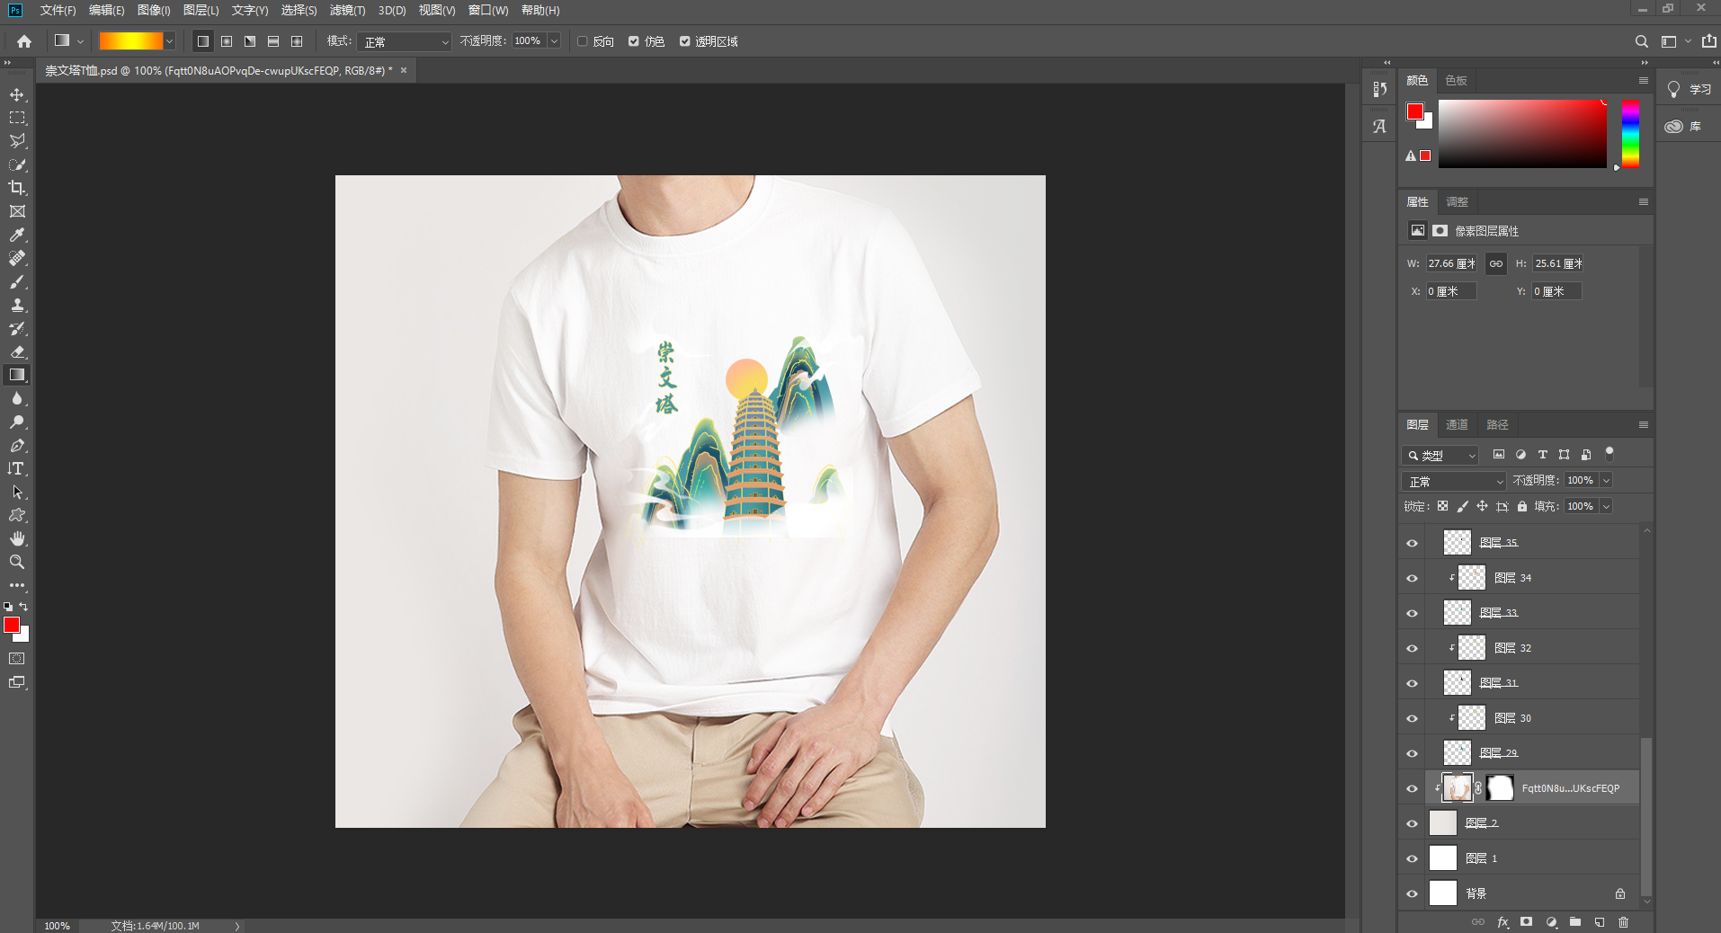The image size is (1721, 933).
Task: Select the Move tool
Action: click(x=17, y=94)
